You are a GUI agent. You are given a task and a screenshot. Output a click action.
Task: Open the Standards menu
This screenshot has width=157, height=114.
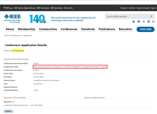(88, 29)
